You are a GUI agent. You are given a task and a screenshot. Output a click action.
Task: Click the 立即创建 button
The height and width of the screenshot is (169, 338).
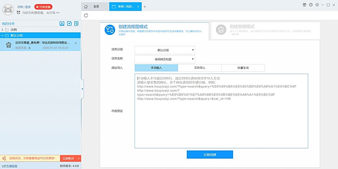click(210, 155)
